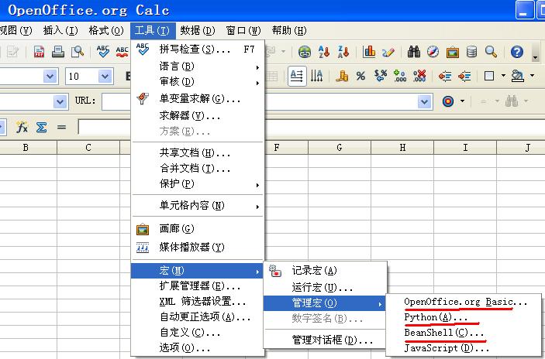
Task: Click the Sum sigma icon
Action: click(x=41, y=128)
